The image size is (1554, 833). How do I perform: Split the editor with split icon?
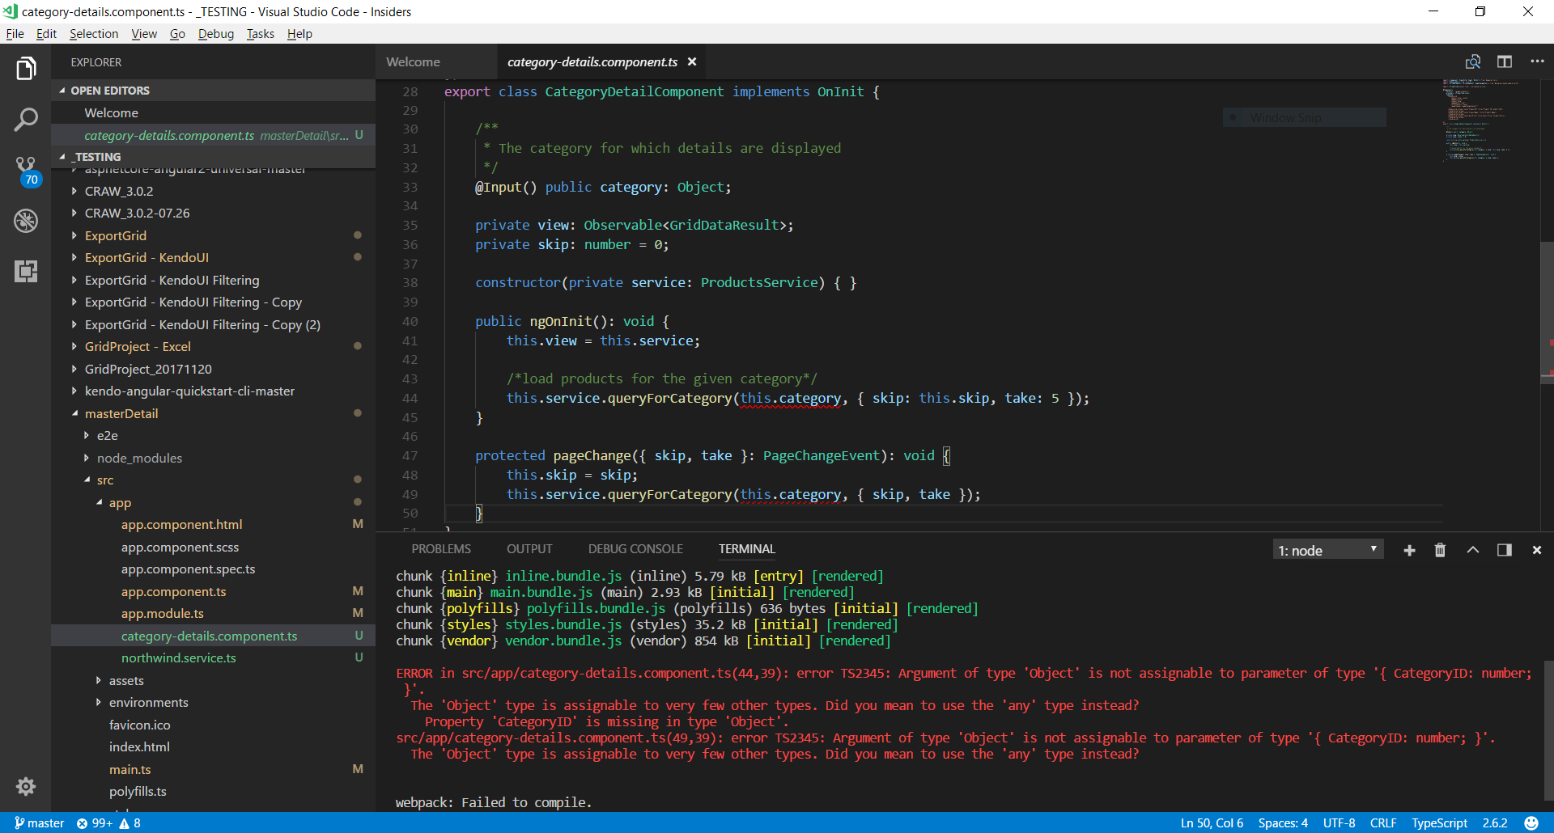(1504, 62)
